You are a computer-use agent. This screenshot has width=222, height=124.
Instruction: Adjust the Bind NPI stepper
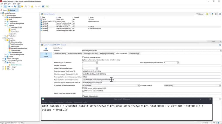tap(178, 62)
